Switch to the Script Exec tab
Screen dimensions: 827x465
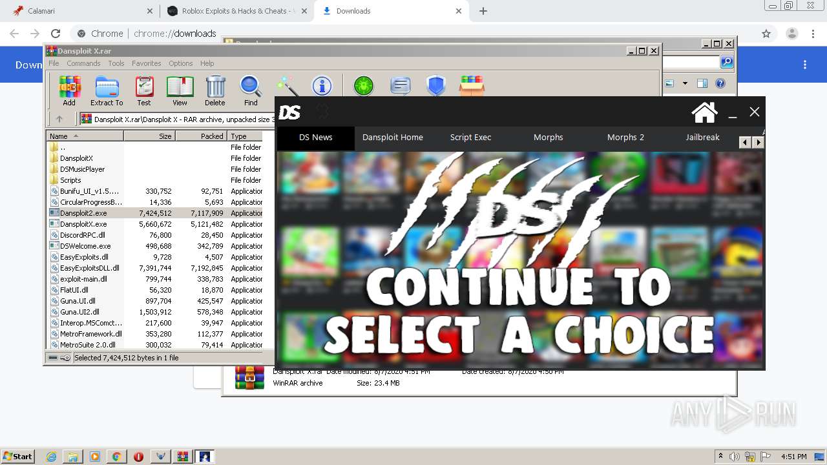(470, 138)
